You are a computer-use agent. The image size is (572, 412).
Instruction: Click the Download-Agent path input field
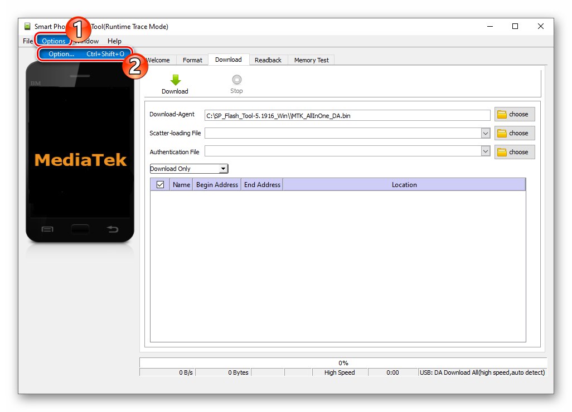pyautogui.click(x=347, y=115)
